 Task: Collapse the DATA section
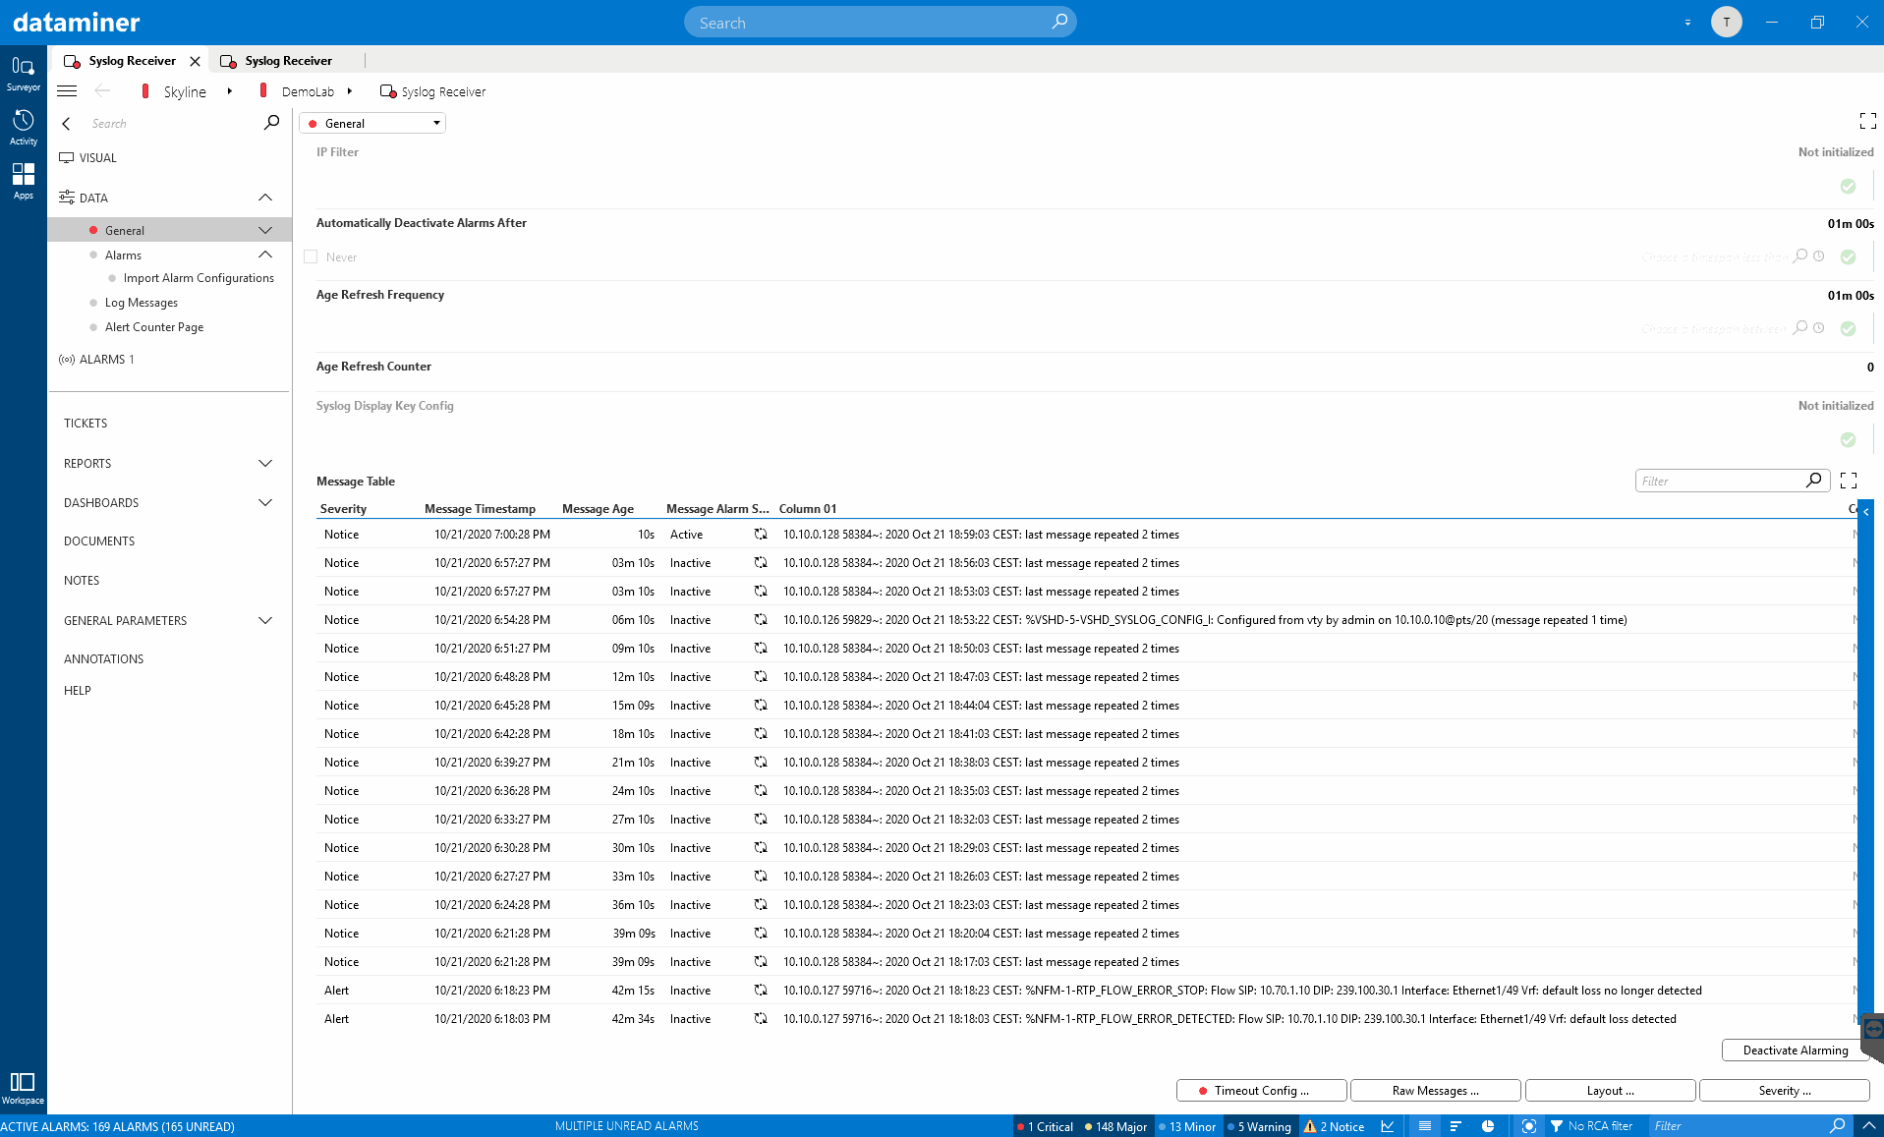tap(264, 198)
